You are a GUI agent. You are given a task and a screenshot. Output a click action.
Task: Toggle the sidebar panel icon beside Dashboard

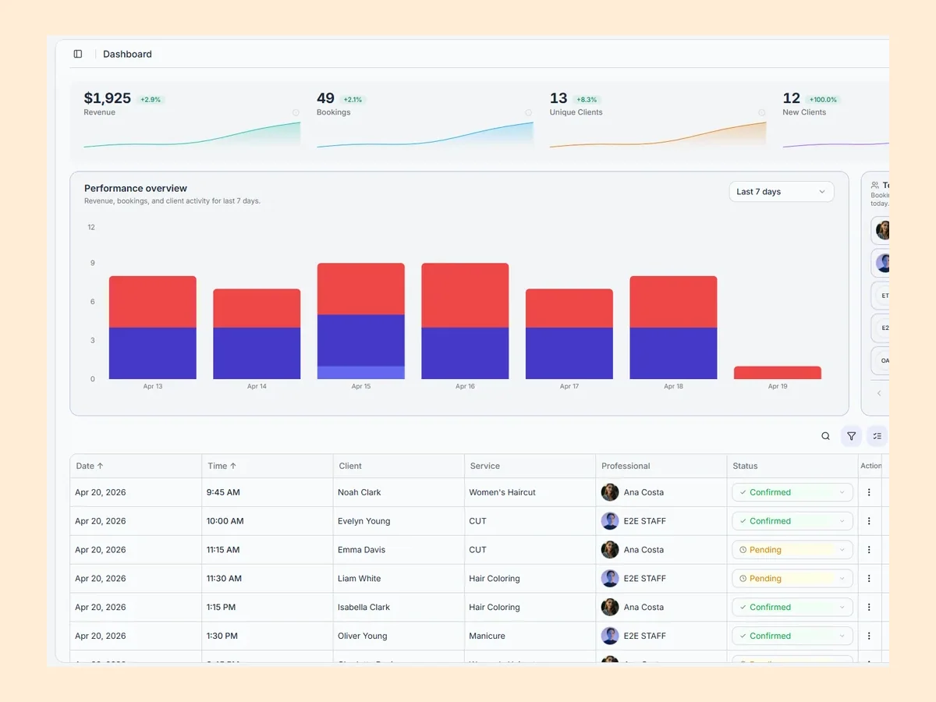(78, 54)
